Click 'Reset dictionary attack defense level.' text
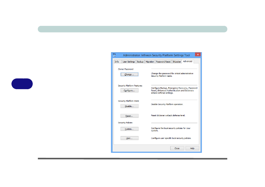The width and height of the screenshot is (265, 187). pos(168,115)
